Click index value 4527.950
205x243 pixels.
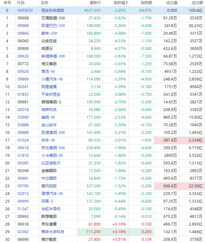click(x=92, y=10)
